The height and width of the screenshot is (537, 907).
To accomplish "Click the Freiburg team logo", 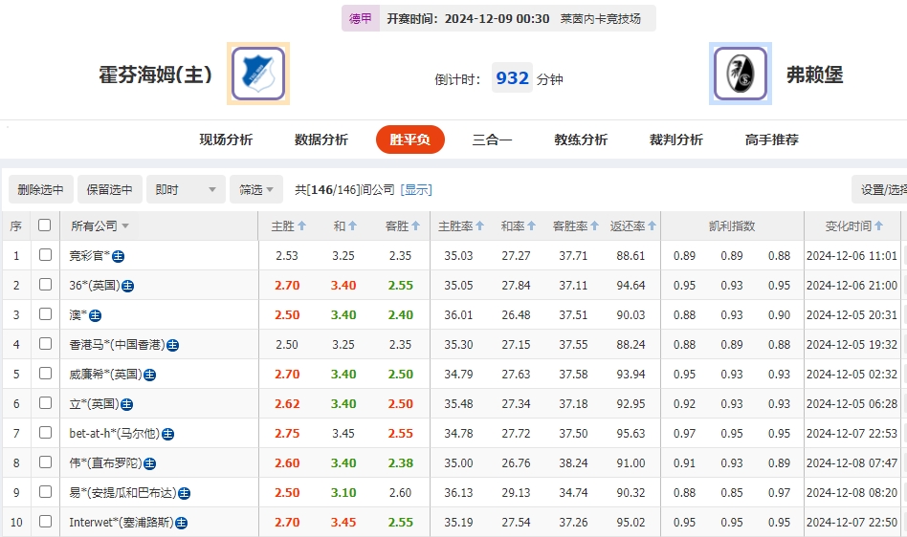I will pyautogui.click(x=741, y=74).
